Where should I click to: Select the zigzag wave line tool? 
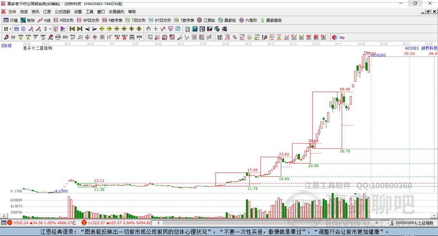[187, 37]
